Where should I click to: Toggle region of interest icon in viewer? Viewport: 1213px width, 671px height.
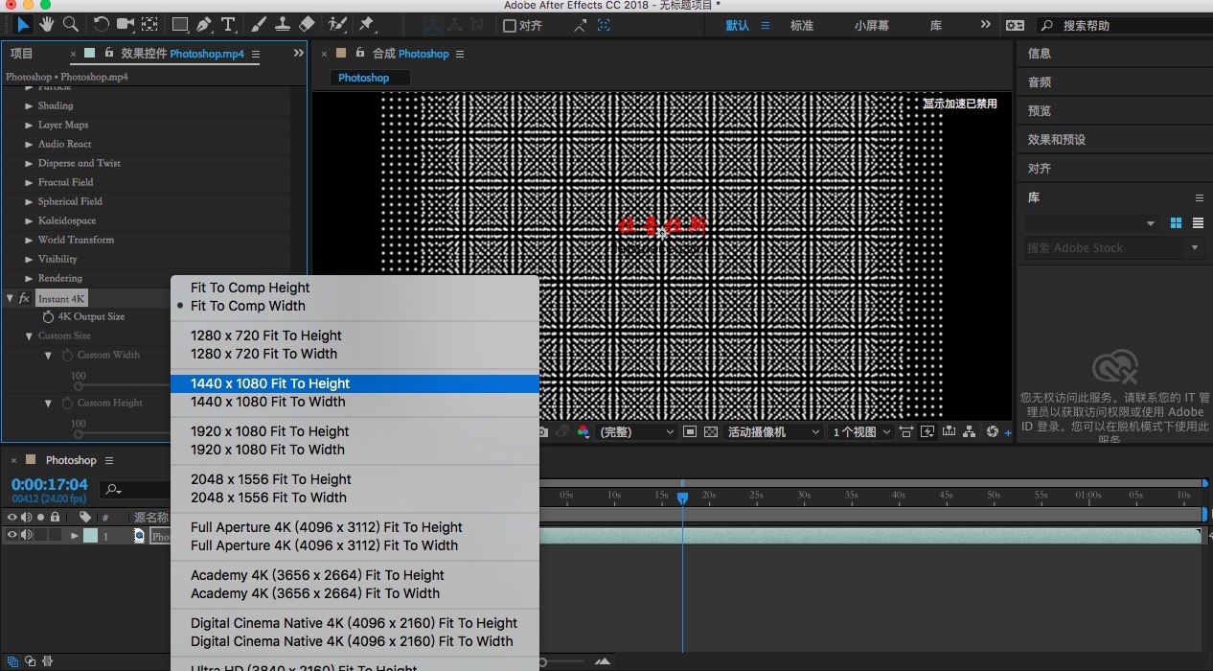tap(690, 432)
